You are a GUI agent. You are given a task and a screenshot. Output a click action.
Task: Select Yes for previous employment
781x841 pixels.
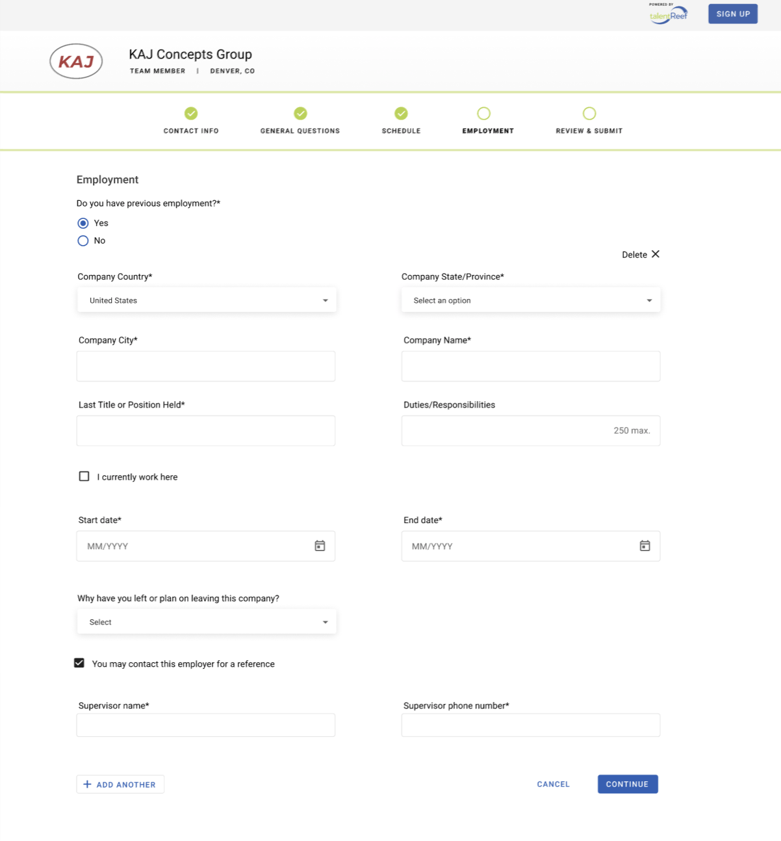point(83,223)
